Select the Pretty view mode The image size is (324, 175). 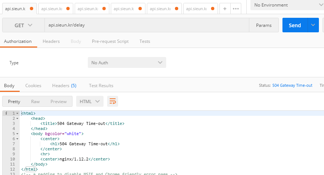pos(14,102)
